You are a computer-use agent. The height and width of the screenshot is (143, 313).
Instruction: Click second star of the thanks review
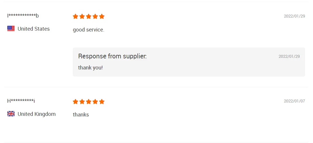[82, 102]
